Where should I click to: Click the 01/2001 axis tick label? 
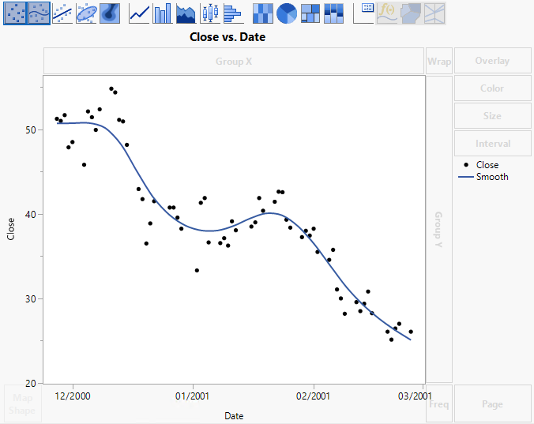(192, 396)
